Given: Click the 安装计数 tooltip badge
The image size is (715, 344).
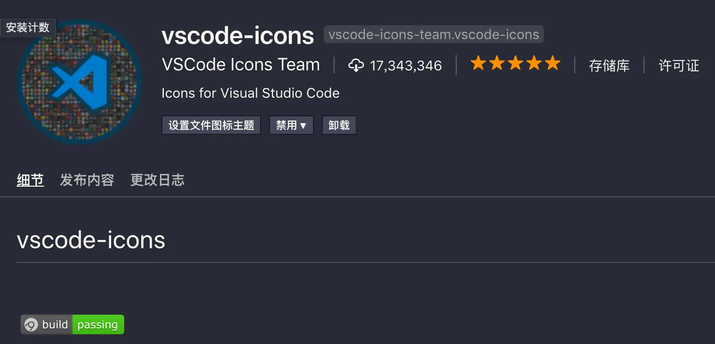Looking at the screenshot, I should 28,28.
